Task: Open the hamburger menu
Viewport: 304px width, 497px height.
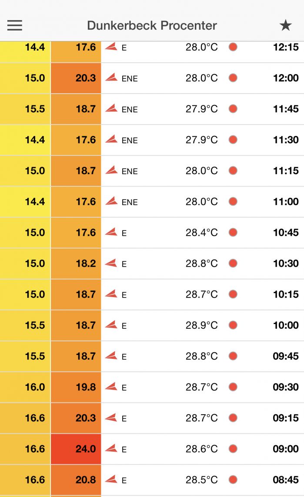Action: pos(14,25)
